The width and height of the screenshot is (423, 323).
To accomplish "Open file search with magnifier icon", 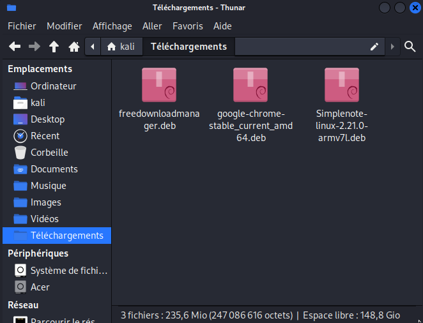I will pyautogui.click(x=410, y=47).
